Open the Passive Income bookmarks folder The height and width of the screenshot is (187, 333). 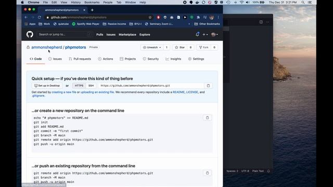click(114, 24)
